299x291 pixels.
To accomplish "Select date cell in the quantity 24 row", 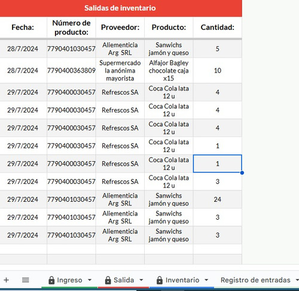I will [x=23, y=199].
